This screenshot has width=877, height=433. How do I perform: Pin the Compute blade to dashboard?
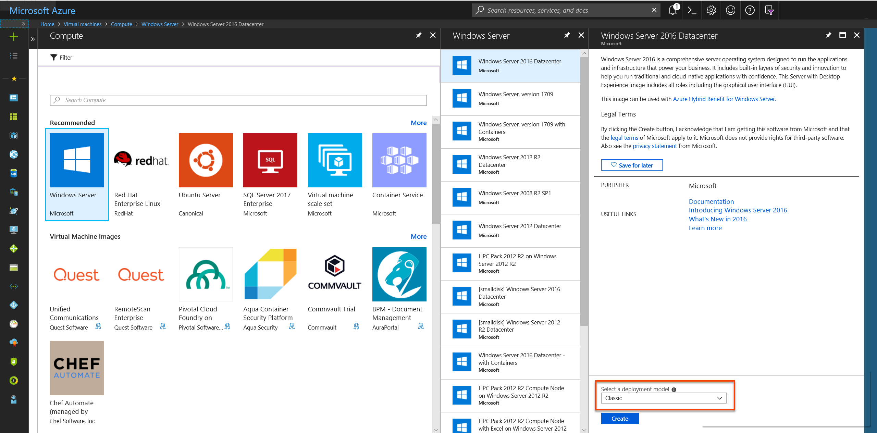(x=419, y=35)
